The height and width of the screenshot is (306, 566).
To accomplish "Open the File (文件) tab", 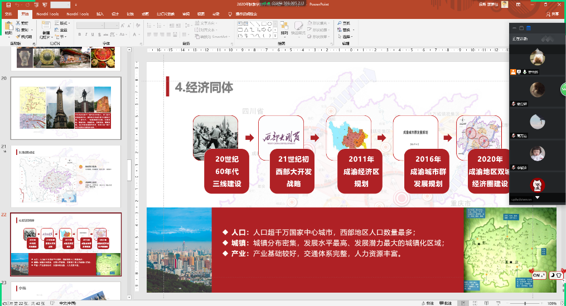I will [9, 14].
